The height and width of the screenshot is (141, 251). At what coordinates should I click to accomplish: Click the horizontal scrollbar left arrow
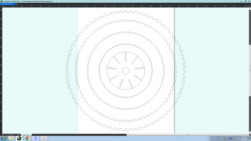click(128, 135)
